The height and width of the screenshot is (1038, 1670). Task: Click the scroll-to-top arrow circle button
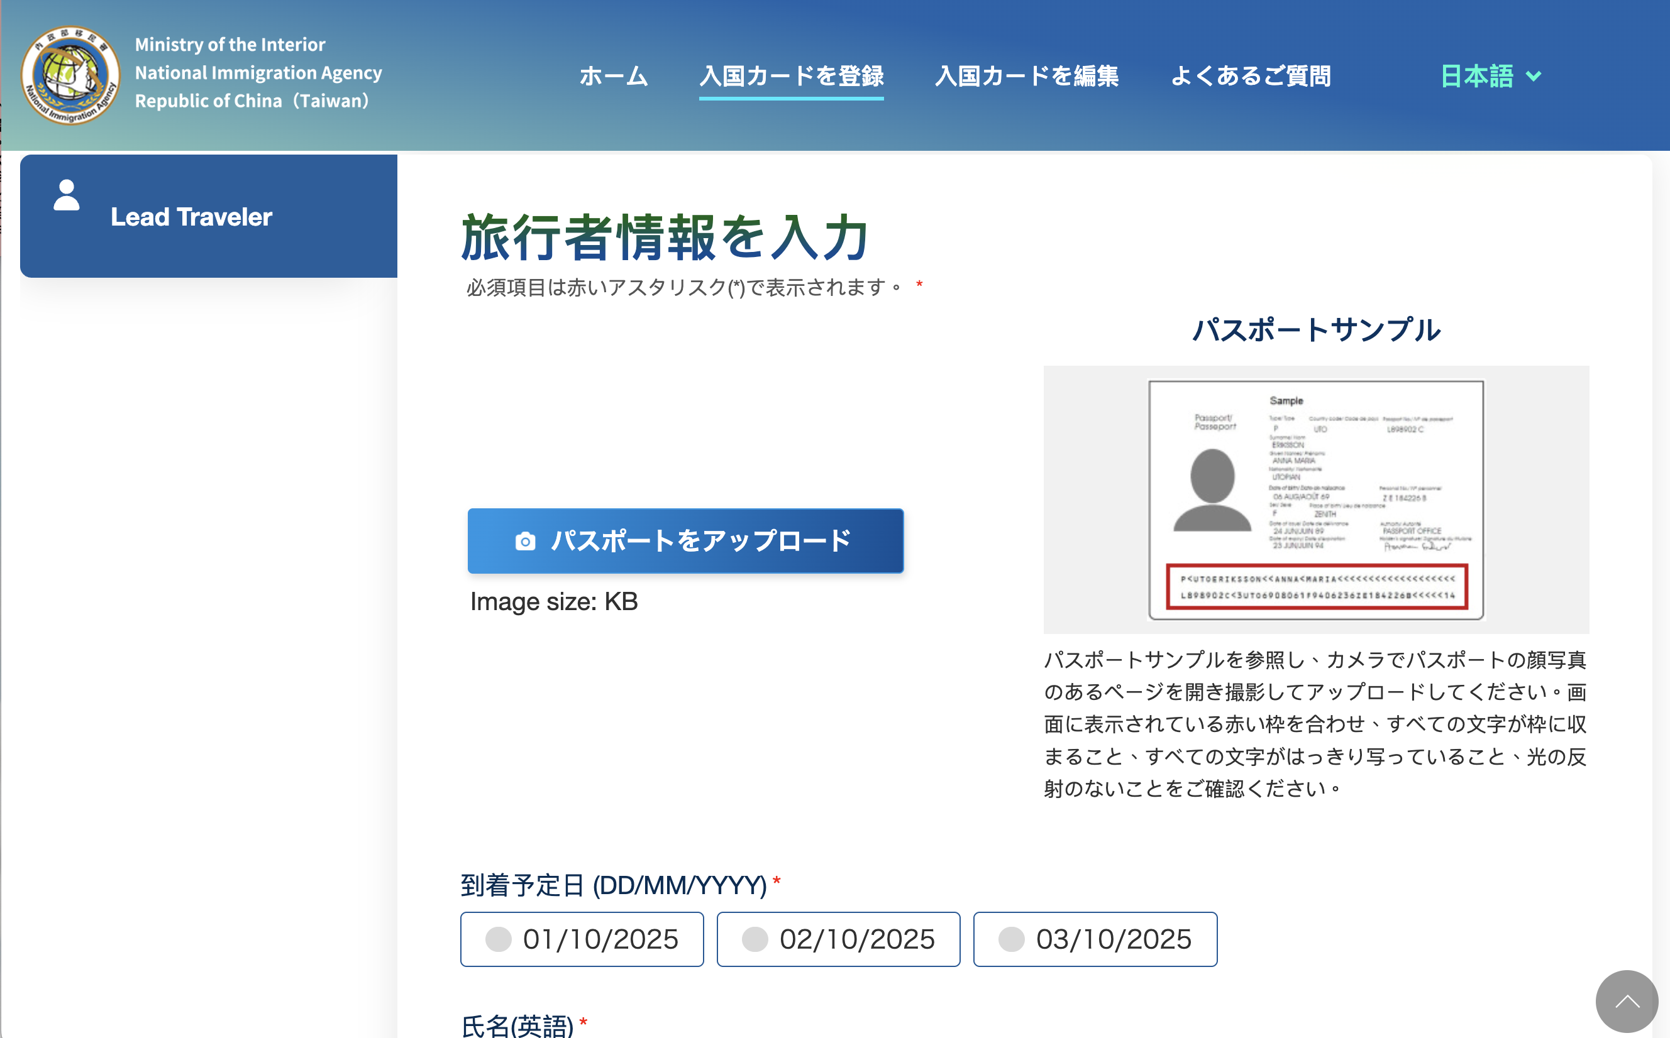1626,1001
